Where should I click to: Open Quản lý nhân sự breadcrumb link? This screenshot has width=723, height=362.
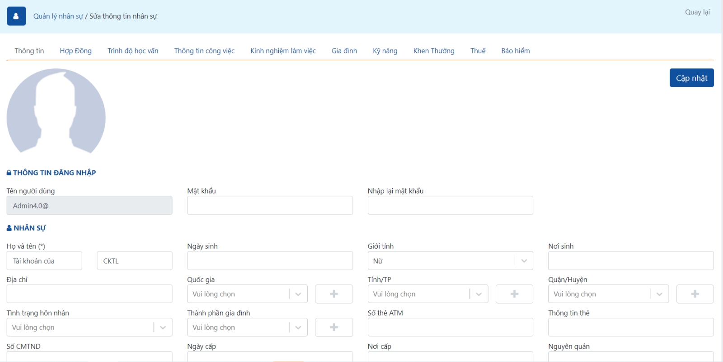[58, 16]
